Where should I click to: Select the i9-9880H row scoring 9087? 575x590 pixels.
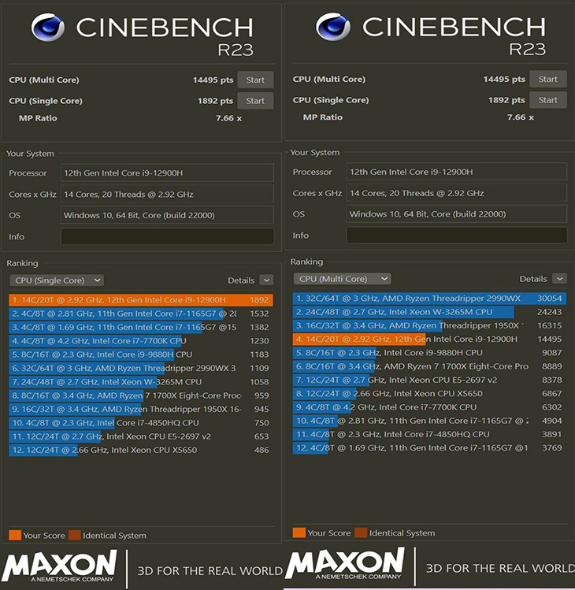click(x=429, y=353)
